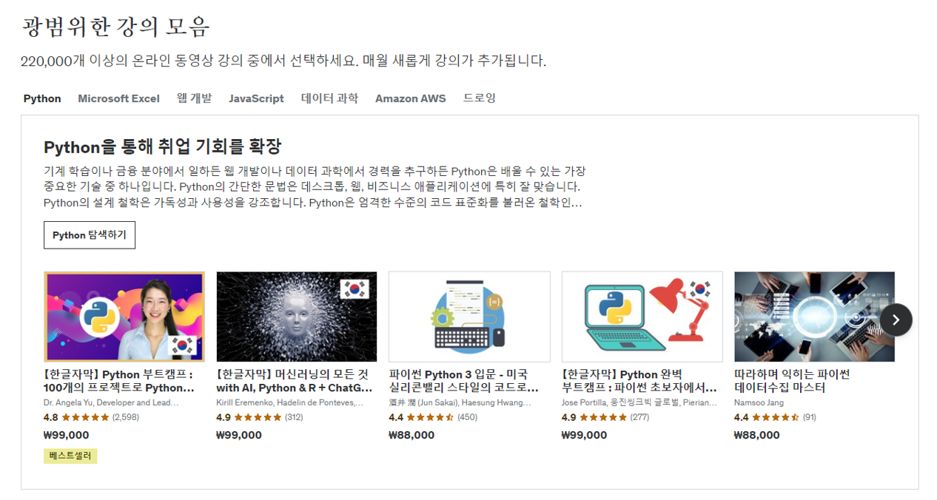Click the first course's thumbnail image
The width and height of the screenshot is (937, 500).
(124, 316)
